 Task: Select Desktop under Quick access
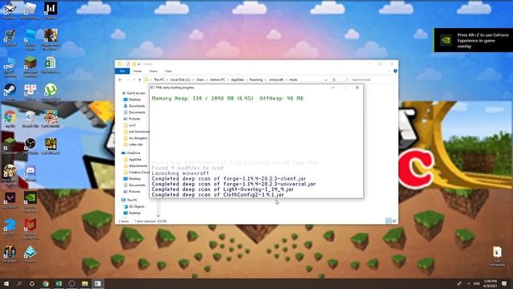(132, 100)
